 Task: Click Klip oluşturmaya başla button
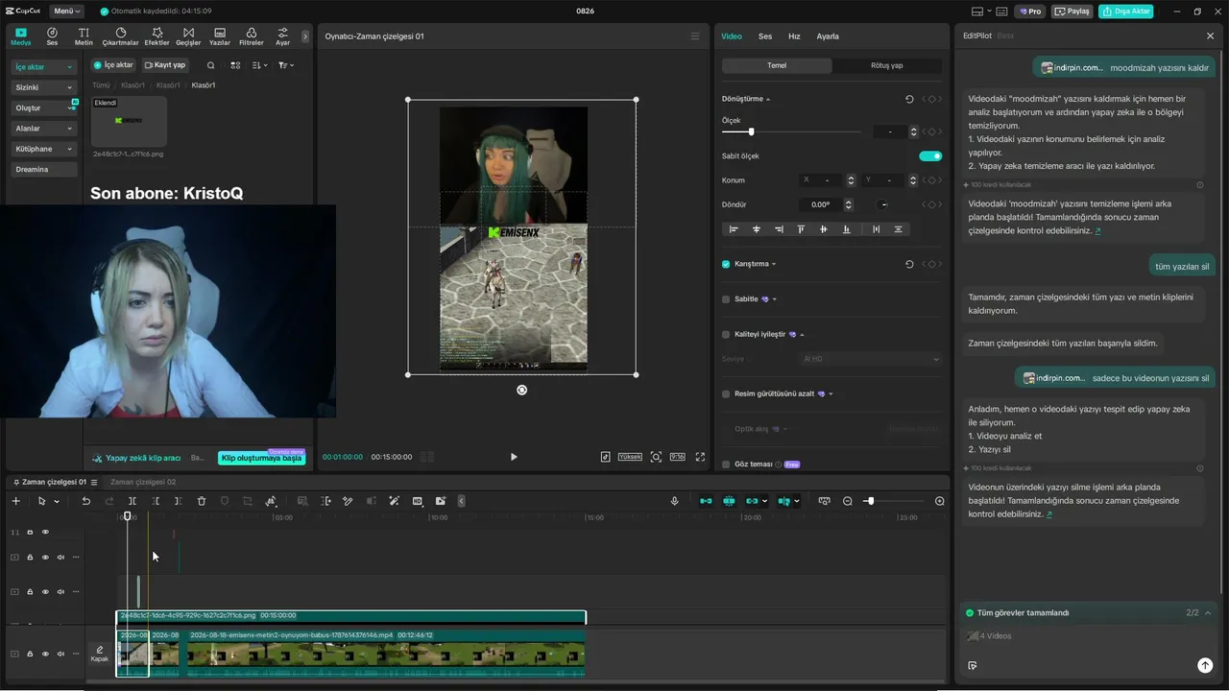[261, 458]
